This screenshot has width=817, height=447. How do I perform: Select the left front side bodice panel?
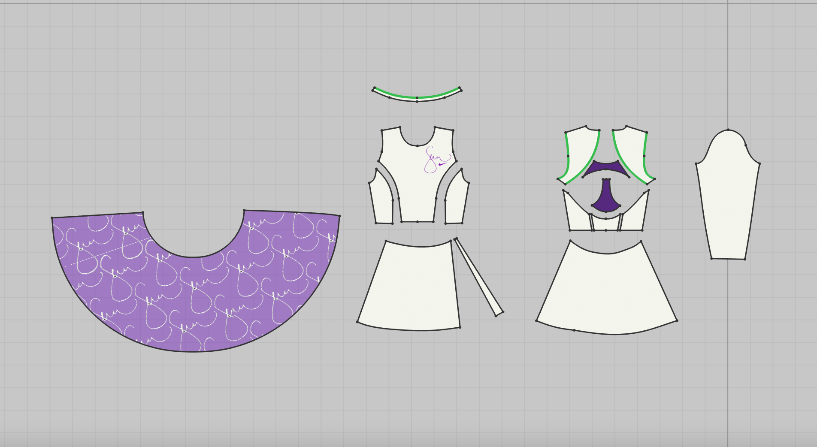tap(382, 202)
